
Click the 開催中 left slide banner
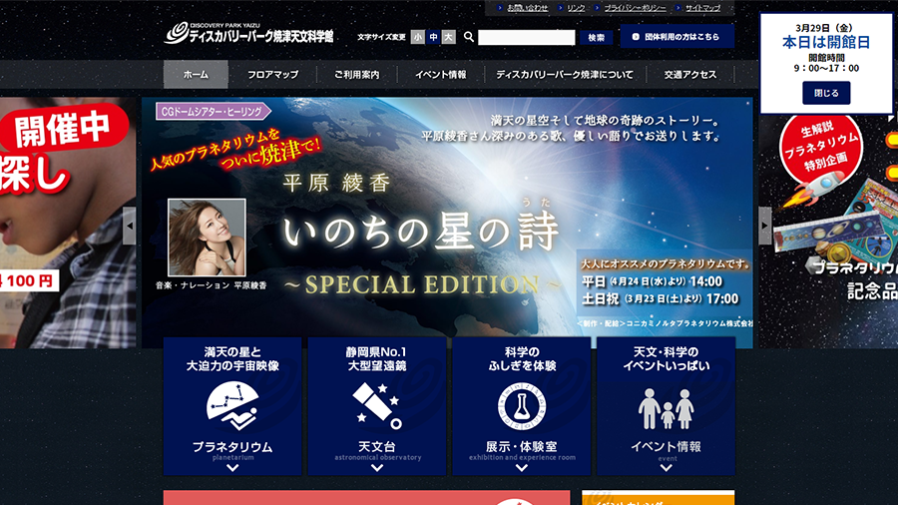[x=68, y=223]
